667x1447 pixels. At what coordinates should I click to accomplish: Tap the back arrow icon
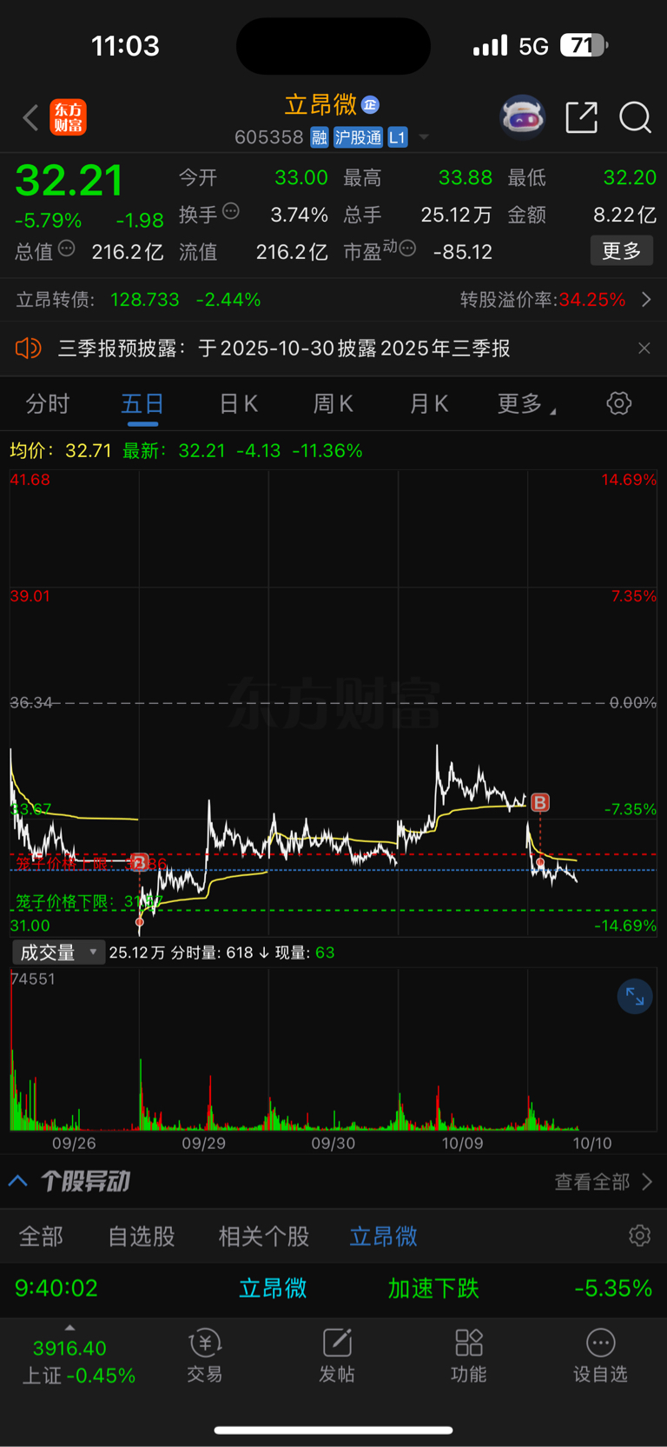coord(30,117)
